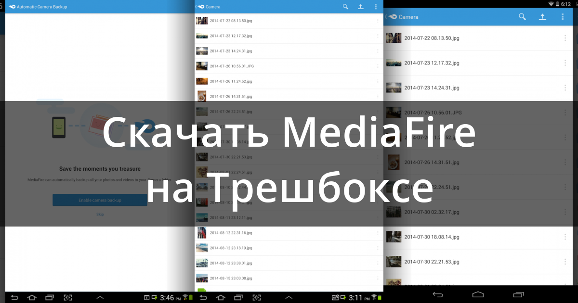Tap the 3:46 PM clock in left status bar

point(170,298)
